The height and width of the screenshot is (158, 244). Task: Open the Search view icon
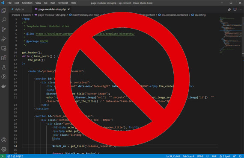click(4, 20)
